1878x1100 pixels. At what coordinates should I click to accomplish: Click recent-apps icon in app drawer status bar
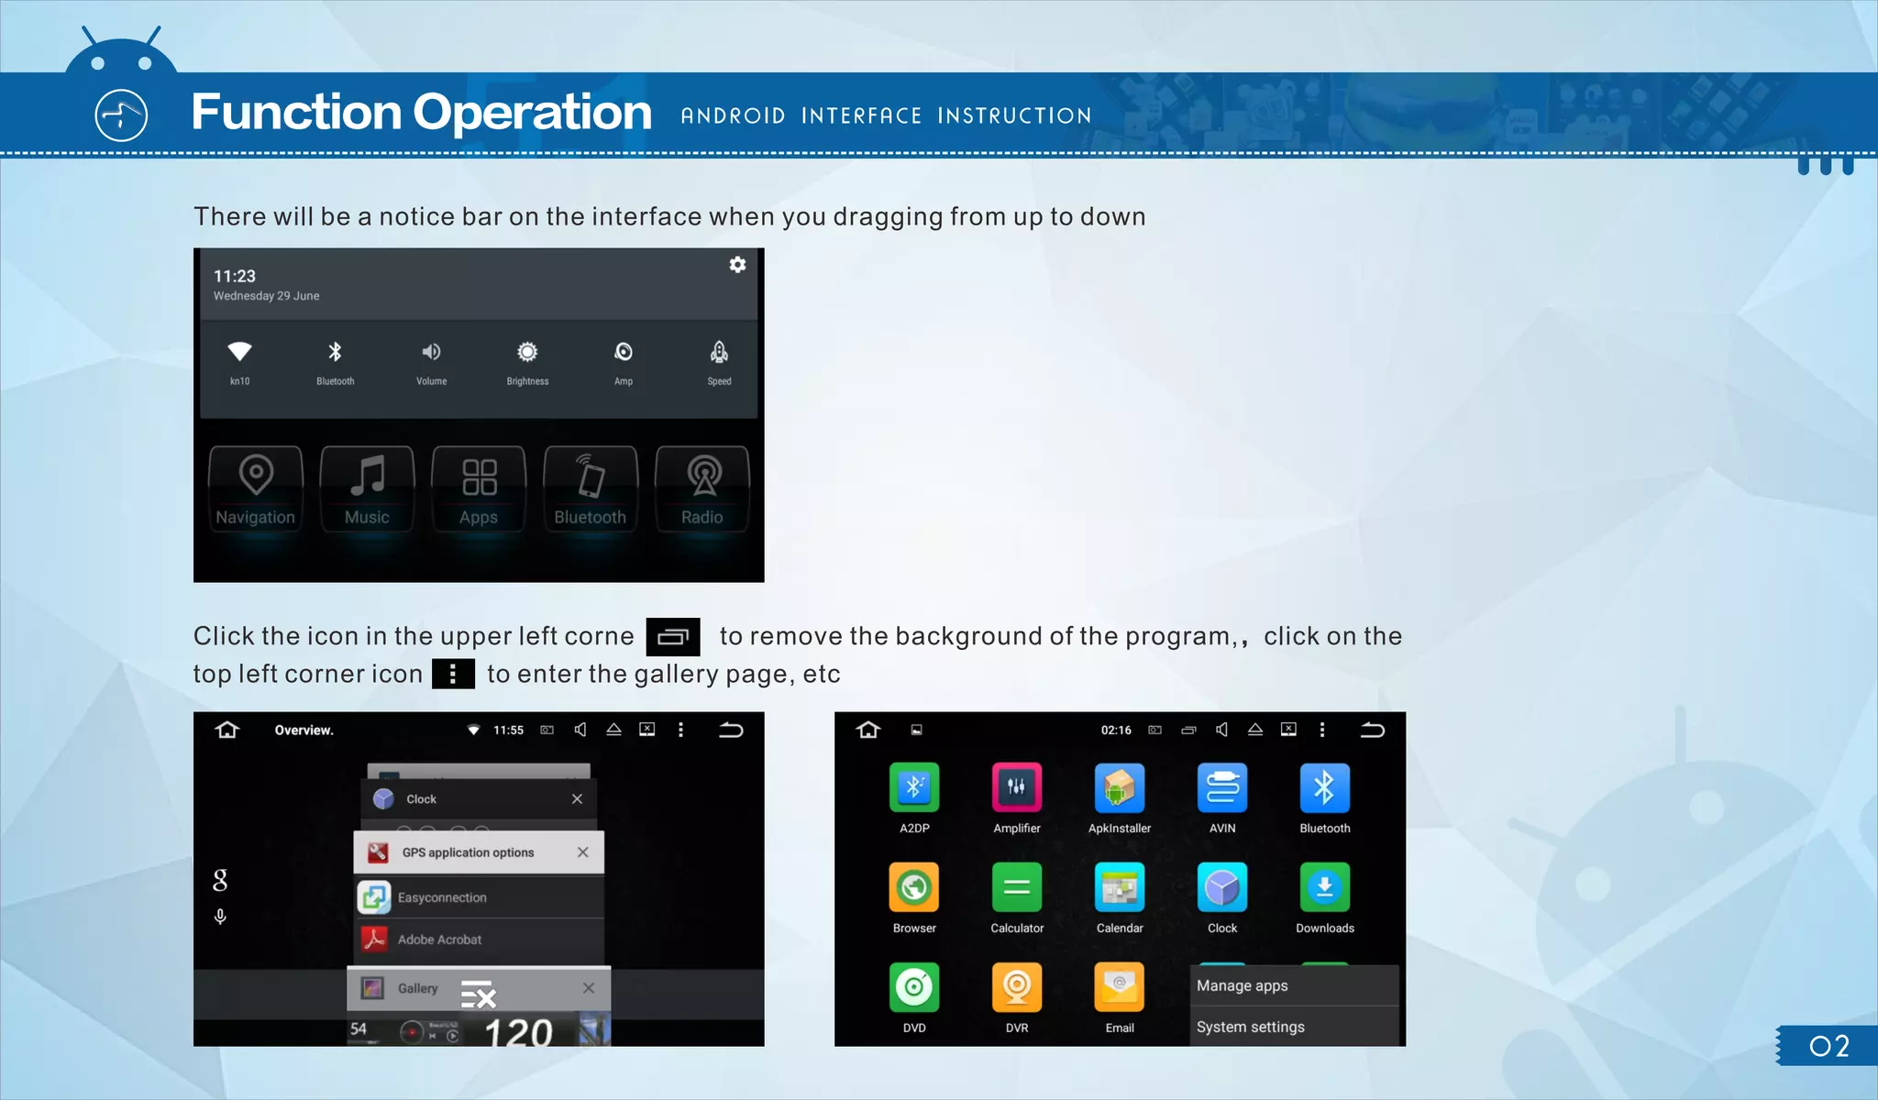pyautogui.click(x=1188, y=731)
